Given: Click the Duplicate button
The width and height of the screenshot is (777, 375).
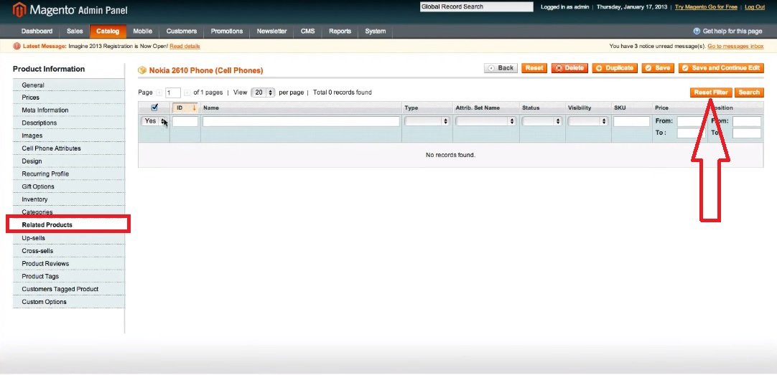Looking at the screenshot, I should (x=615, y=68).
